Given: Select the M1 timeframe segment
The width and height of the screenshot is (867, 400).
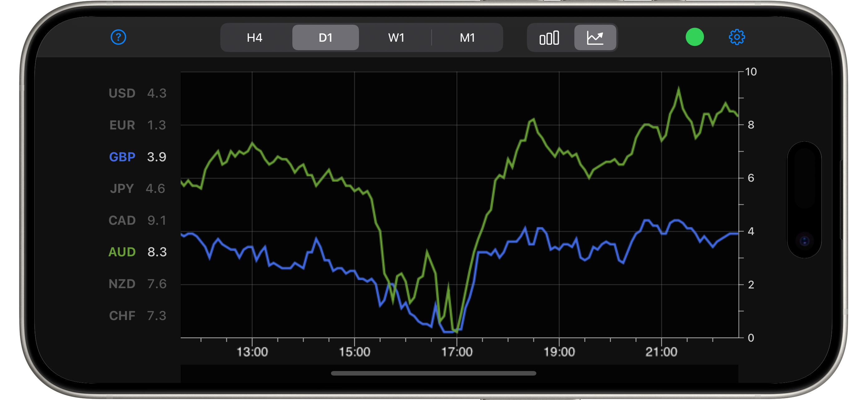Looking at the screenshot, I should (x=467, y=37).
